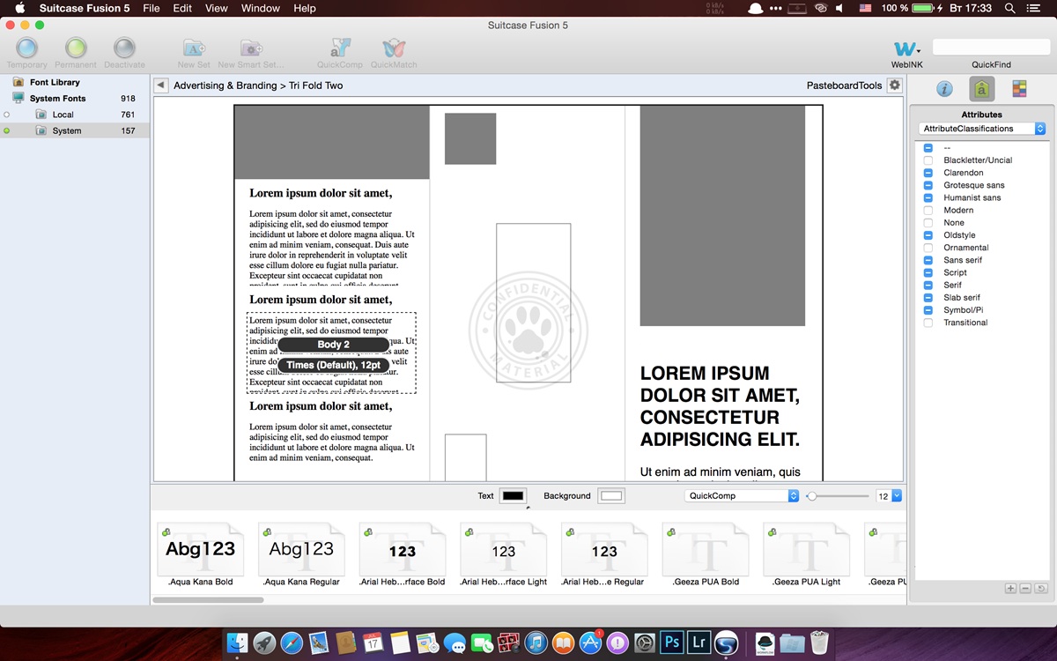Select the color swatches panel icon
1057x661 pixels.
pyautogui.click(x=1019, y=89)
